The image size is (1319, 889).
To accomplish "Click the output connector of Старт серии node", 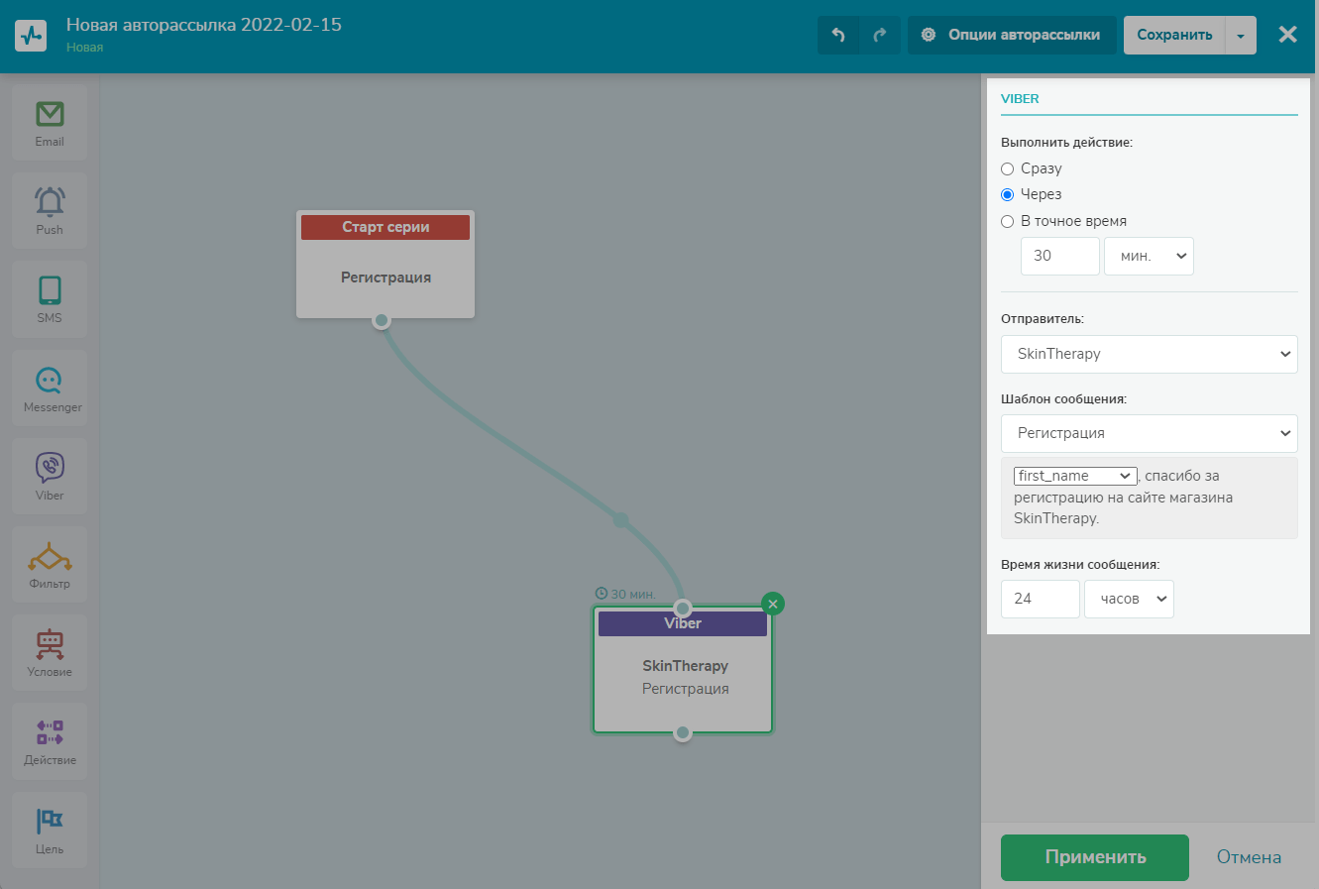I will pyautogui.click(x=382, y=320).
